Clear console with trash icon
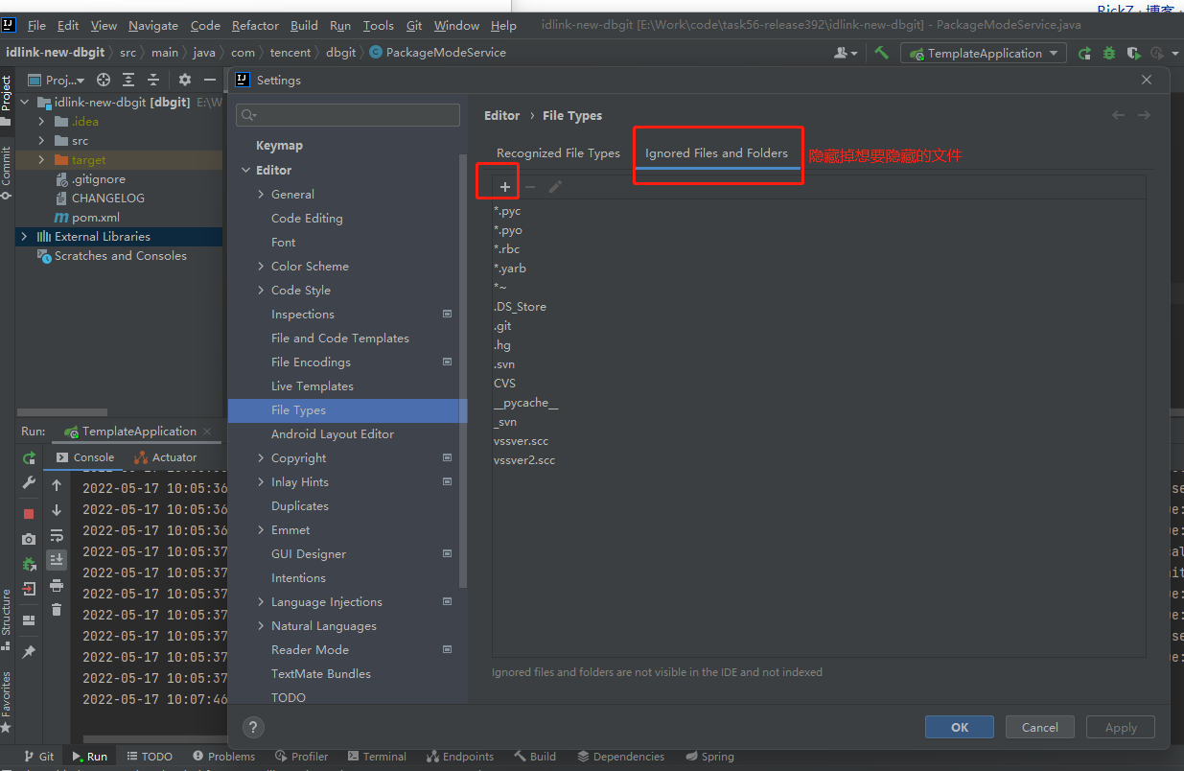The image size is (1184, 771). point(57,609)
